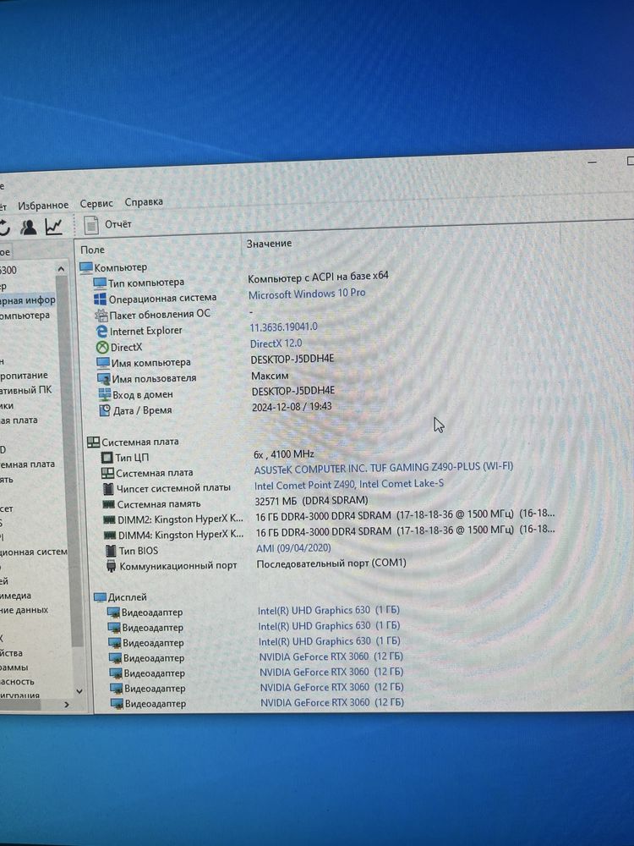Click the last NVIDIA GeForce RTX 3060 link
The width and height of the screenshot is (634, 846).
332,702
